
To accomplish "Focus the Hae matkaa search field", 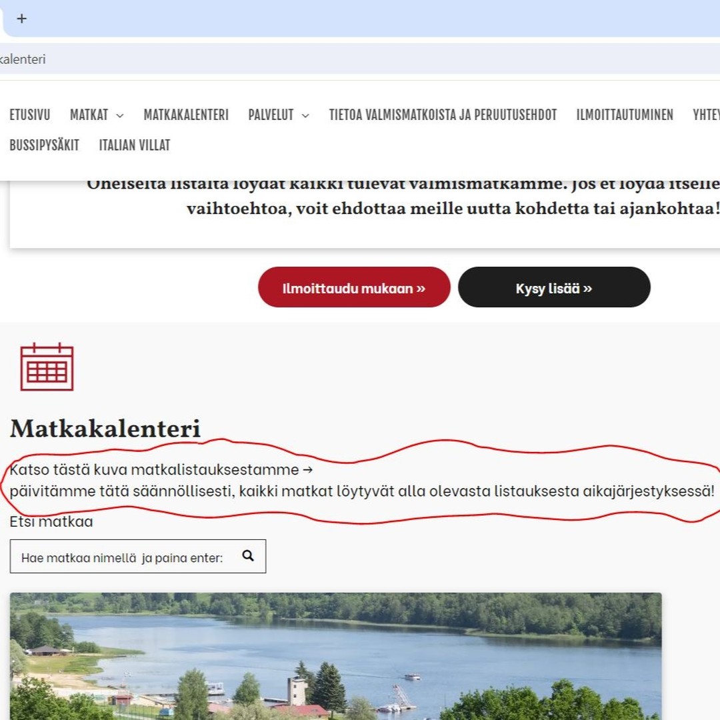I will click(x=138, y=557).
